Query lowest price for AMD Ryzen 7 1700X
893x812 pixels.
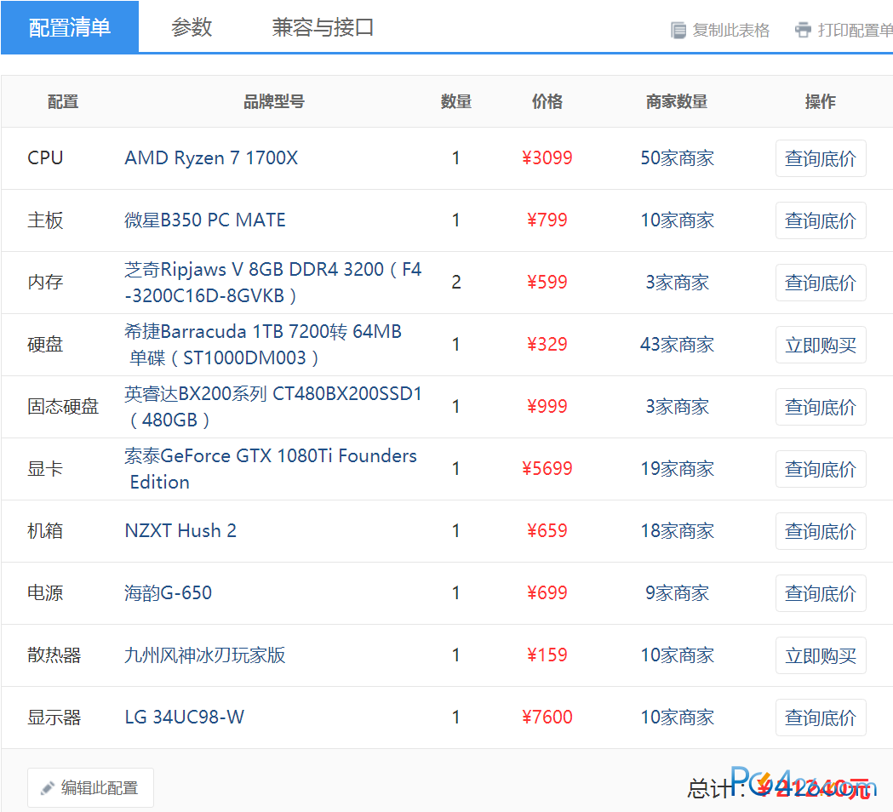pos(821,158)
